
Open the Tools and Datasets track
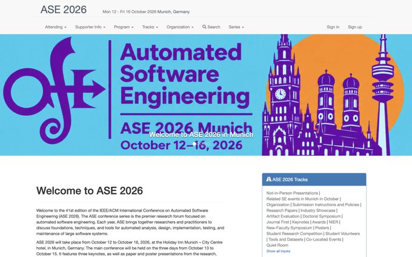(x=285, y=239)
